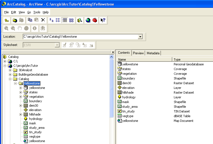Collapse the Yellowstone folder node
Viewport: 213px width, 144px height.
(x=15, y=83)
